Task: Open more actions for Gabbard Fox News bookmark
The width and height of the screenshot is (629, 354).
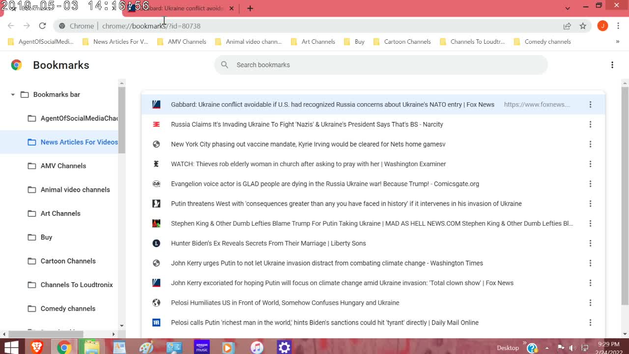Action: pyautogui.click(x=590, y=104)
